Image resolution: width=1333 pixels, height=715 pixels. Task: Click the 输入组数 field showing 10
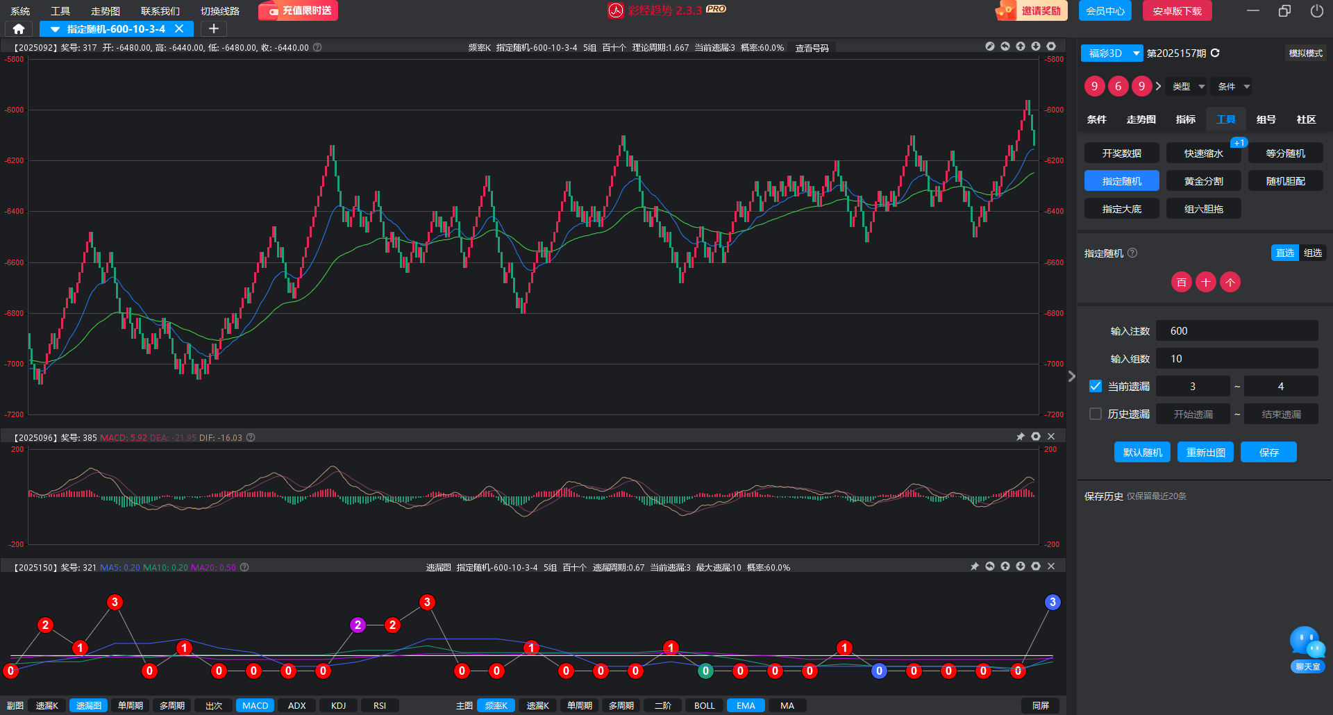tap(1236, 358)
